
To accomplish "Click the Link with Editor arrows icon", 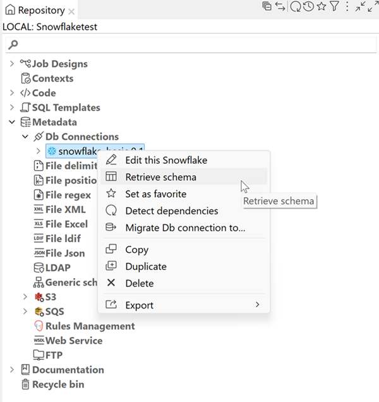I will tap(280, 6).
